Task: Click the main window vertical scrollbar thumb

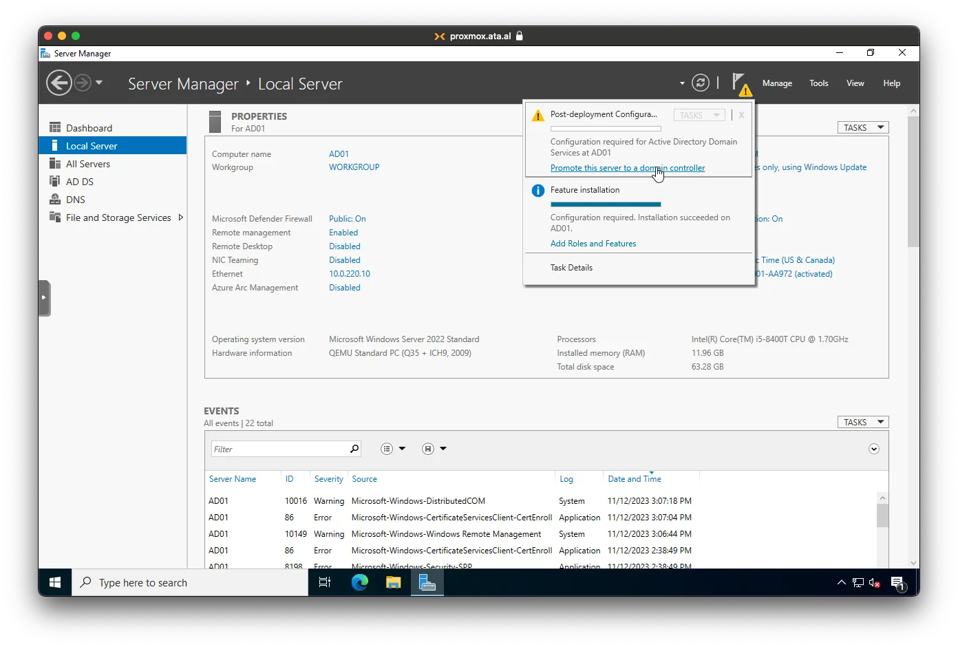Action: tap(913, 182)
